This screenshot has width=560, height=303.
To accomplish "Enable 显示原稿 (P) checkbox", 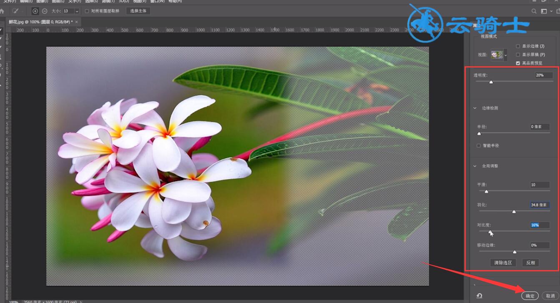I will (518, 55).
